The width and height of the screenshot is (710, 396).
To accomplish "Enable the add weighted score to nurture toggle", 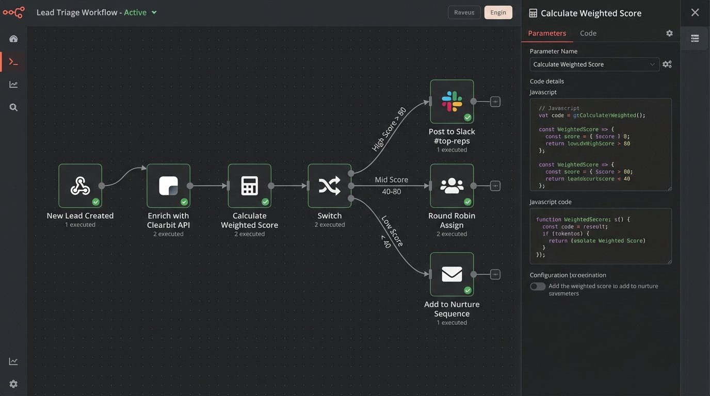I will [x=537, y=286].
